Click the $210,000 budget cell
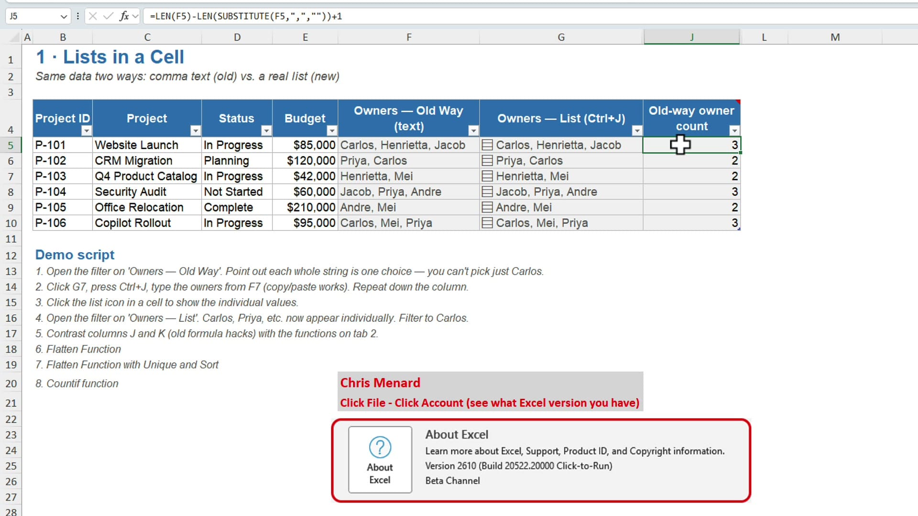The width and height of the screenshot is (918, 516). [305, 207]
